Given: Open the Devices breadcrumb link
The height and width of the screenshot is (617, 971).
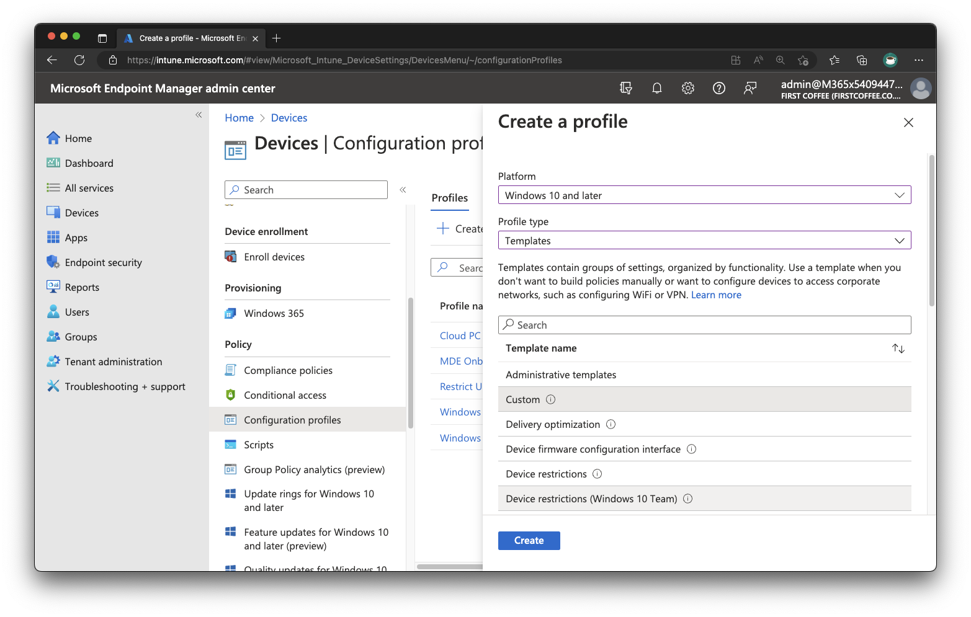Looking at the screenshot, I should 289,117.
